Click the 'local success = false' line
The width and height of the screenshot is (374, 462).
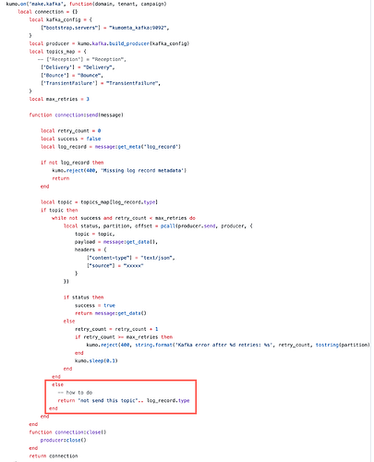(71, 139)
